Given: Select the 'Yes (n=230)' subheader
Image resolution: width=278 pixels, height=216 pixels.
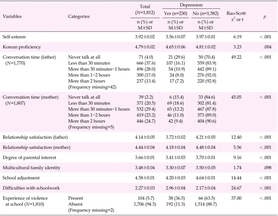Looking at the screenshot, I should [176, 13].
